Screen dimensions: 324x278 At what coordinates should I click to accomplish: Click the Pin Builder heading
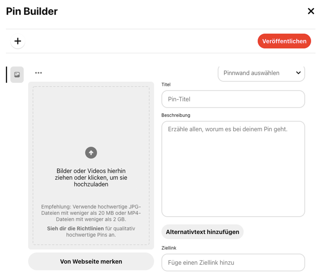(32, 11)
